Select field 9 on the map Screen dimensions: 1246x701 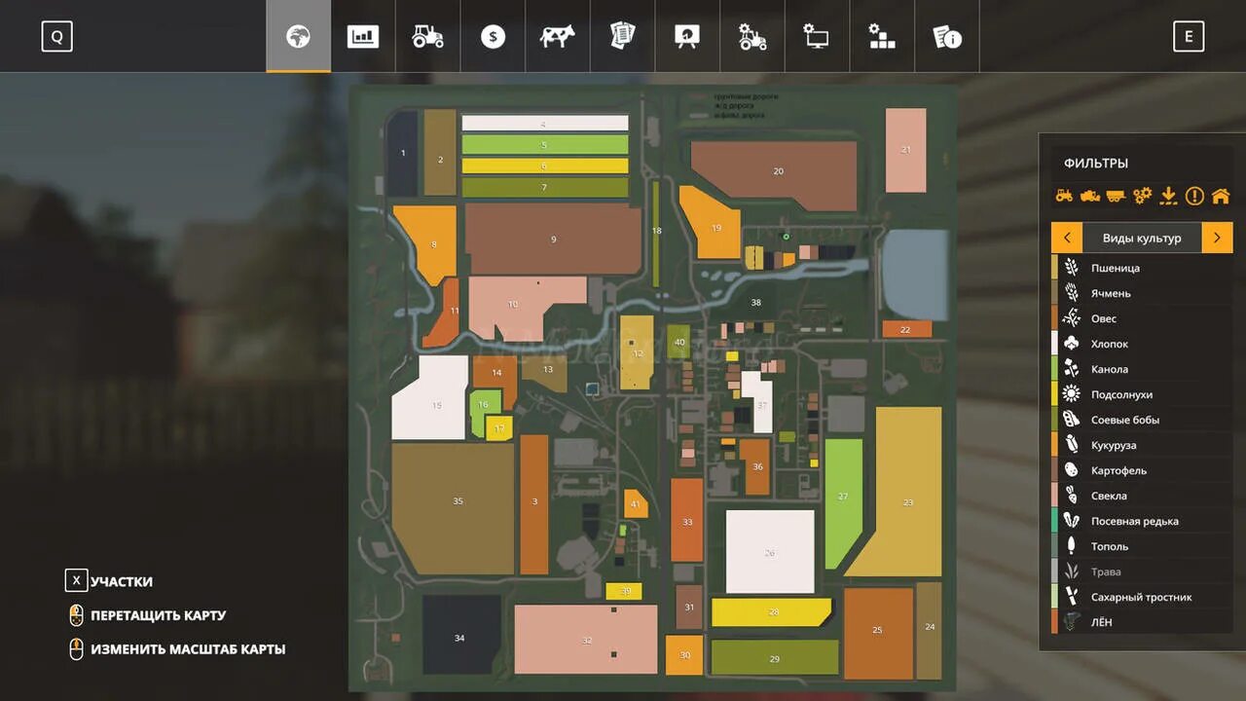coord(553,239)
